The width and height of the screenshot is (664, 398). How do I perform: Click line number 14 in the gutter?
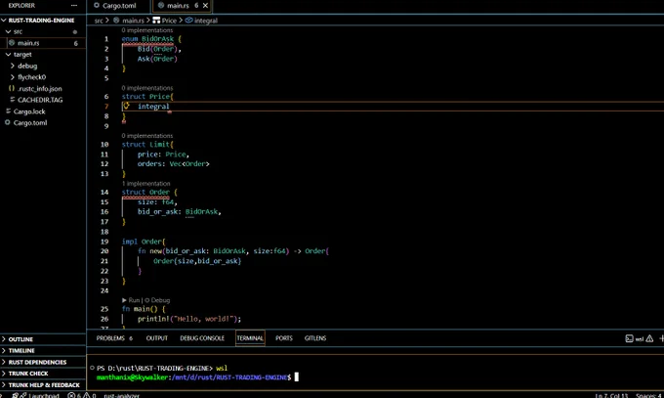(x=104, y=192)
